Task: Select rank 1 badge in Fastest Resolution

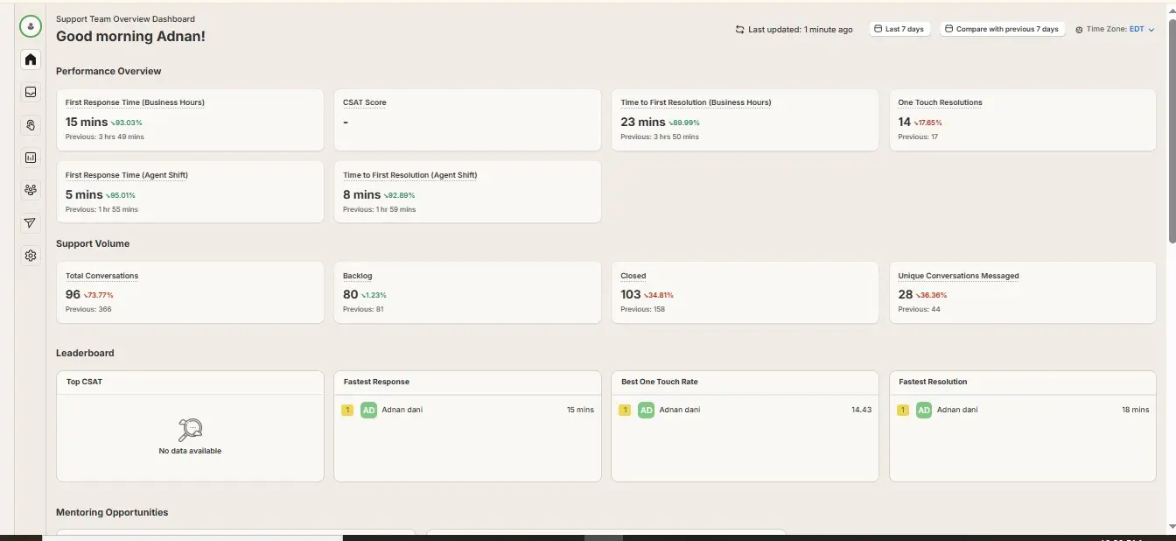Action: click(x=903, y=410)
